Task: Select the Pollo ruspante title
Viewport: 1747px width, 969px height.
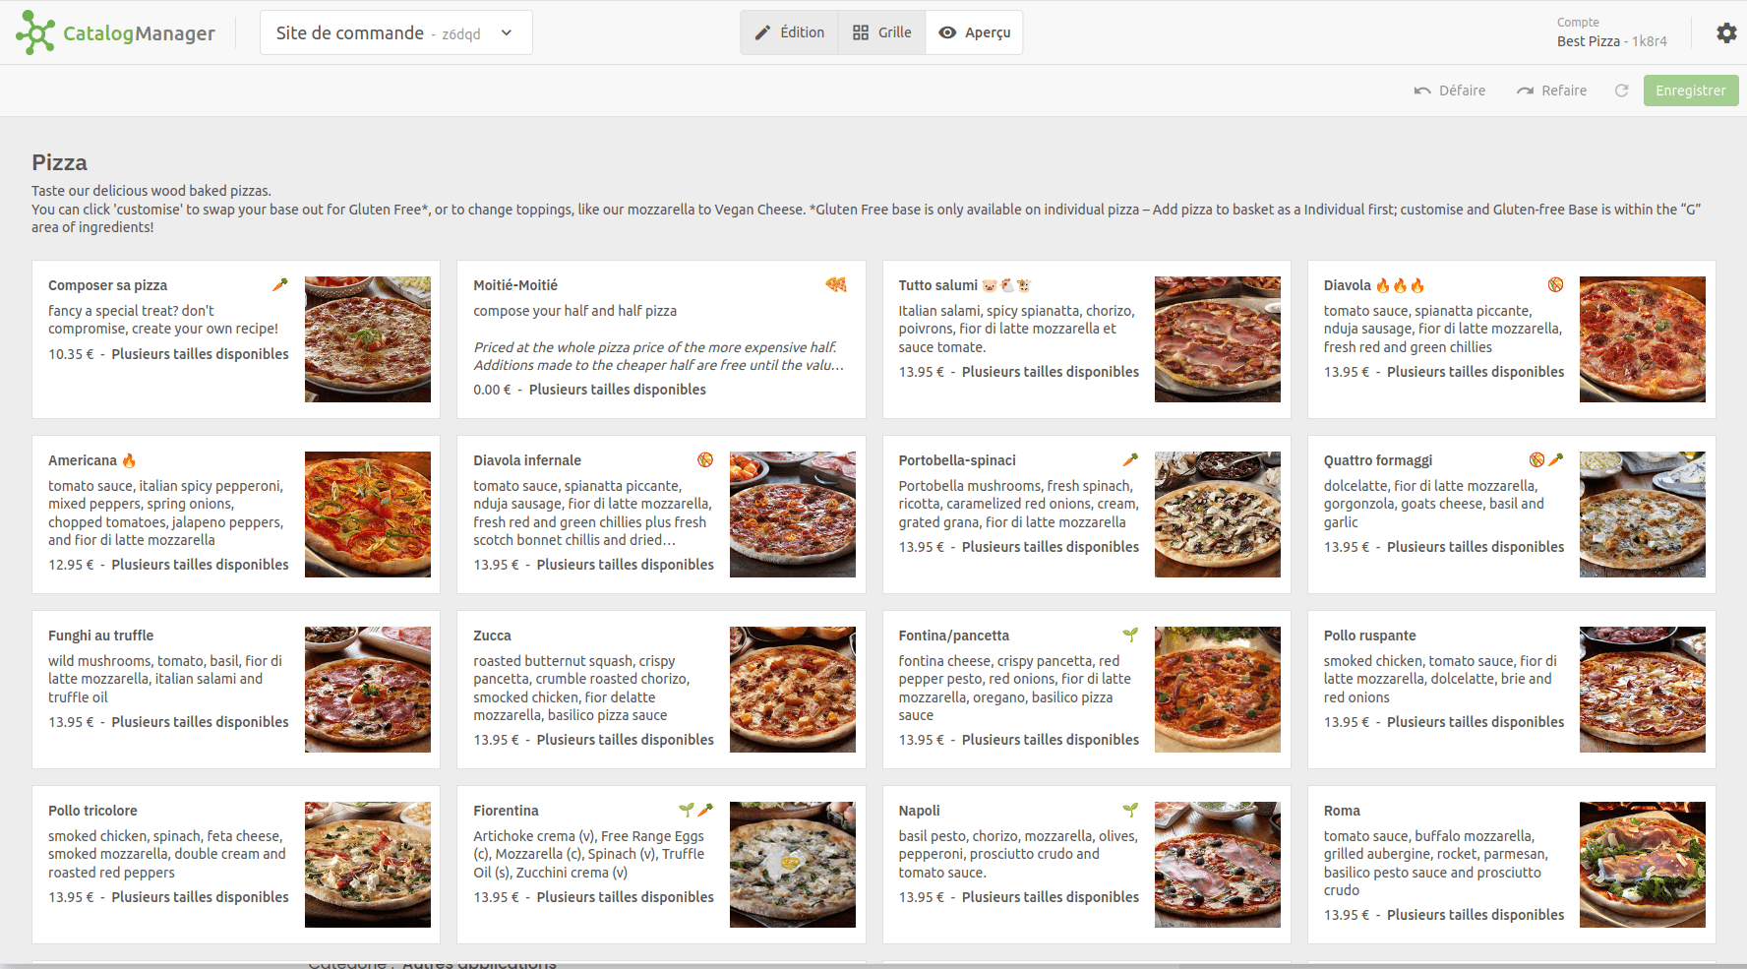Action: [x=1370, y=636]
